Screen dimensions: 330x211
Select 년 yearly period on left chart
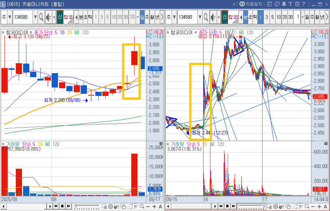point(157,17)
